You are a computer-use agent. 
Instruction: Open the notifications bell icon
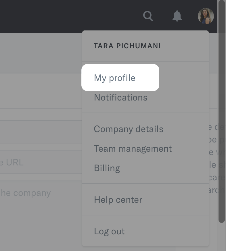coord(177,16)
